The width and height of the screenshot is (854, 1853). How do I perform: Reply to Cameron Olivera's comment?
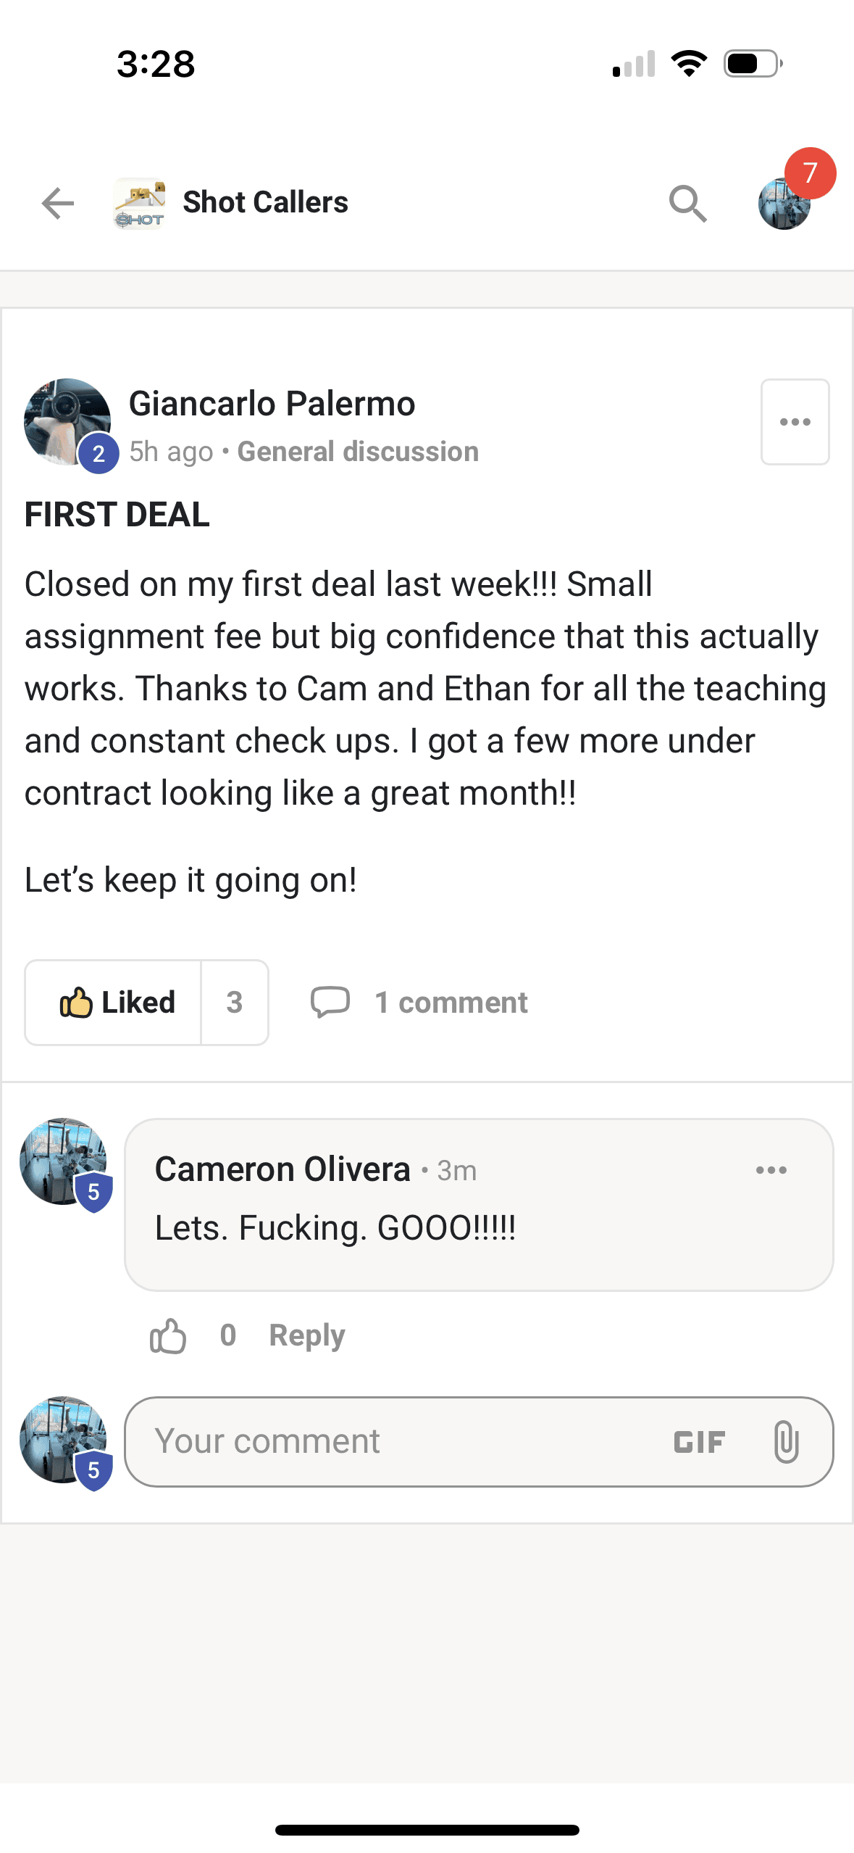(307, 1335)
